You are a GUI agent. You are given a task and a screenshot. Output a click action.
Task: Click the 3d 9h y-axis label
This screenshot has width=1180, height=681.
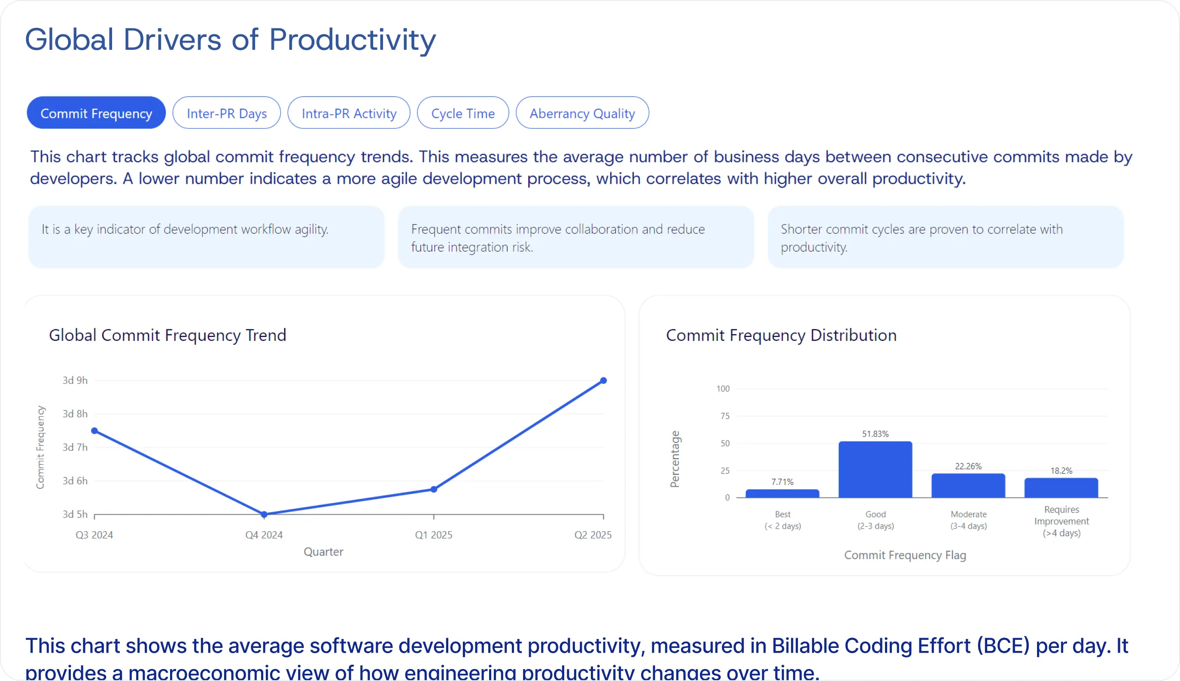tap(75, 380)
